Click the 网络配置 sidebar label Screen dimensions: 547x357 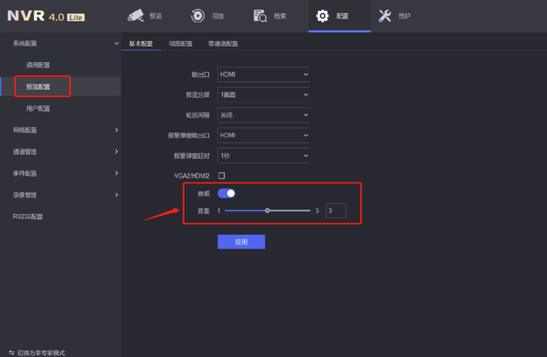click(x=25, y=130)
